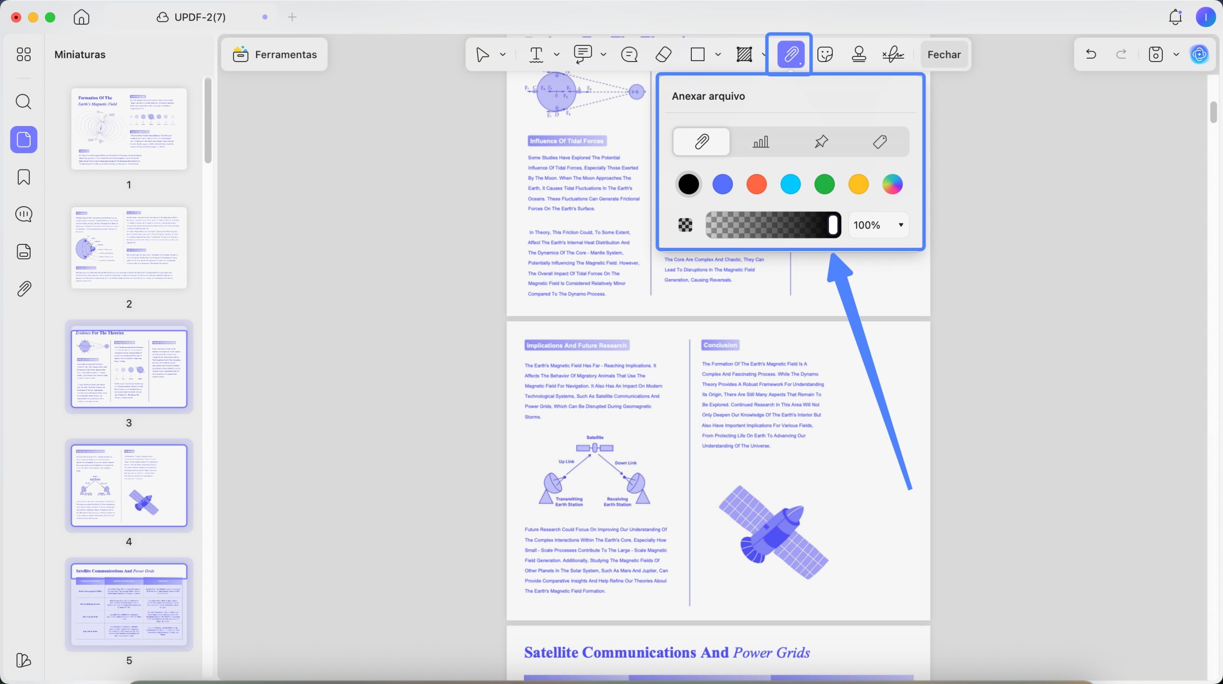Expand the save options dropdown arrow
Image resolution: width=1223 pixels, height=684 pixels.
coord(1176,54)
